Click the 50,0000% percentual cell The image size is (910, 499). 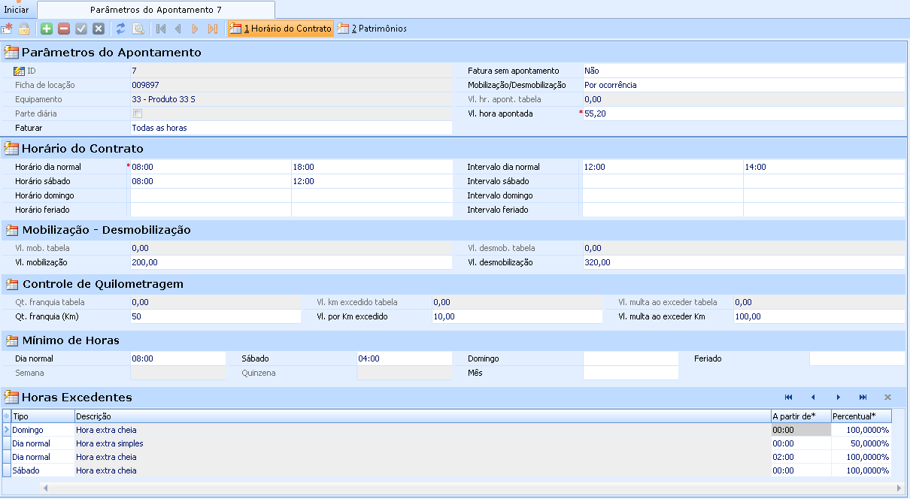[861, 443]
